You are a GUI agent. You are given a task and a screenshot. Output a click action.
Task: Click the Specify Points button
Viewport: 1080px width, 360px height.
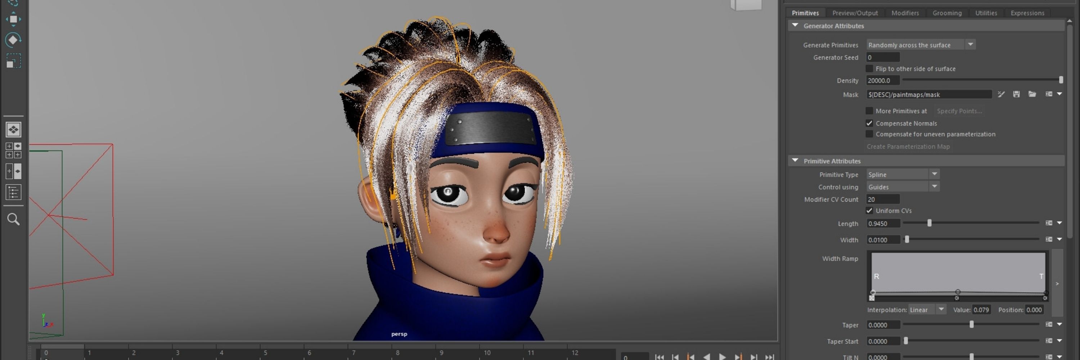coord(959,111)
